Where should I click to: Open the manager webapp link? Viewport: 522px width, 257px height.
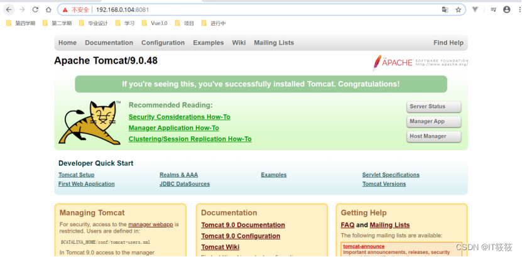click(151, 224)
